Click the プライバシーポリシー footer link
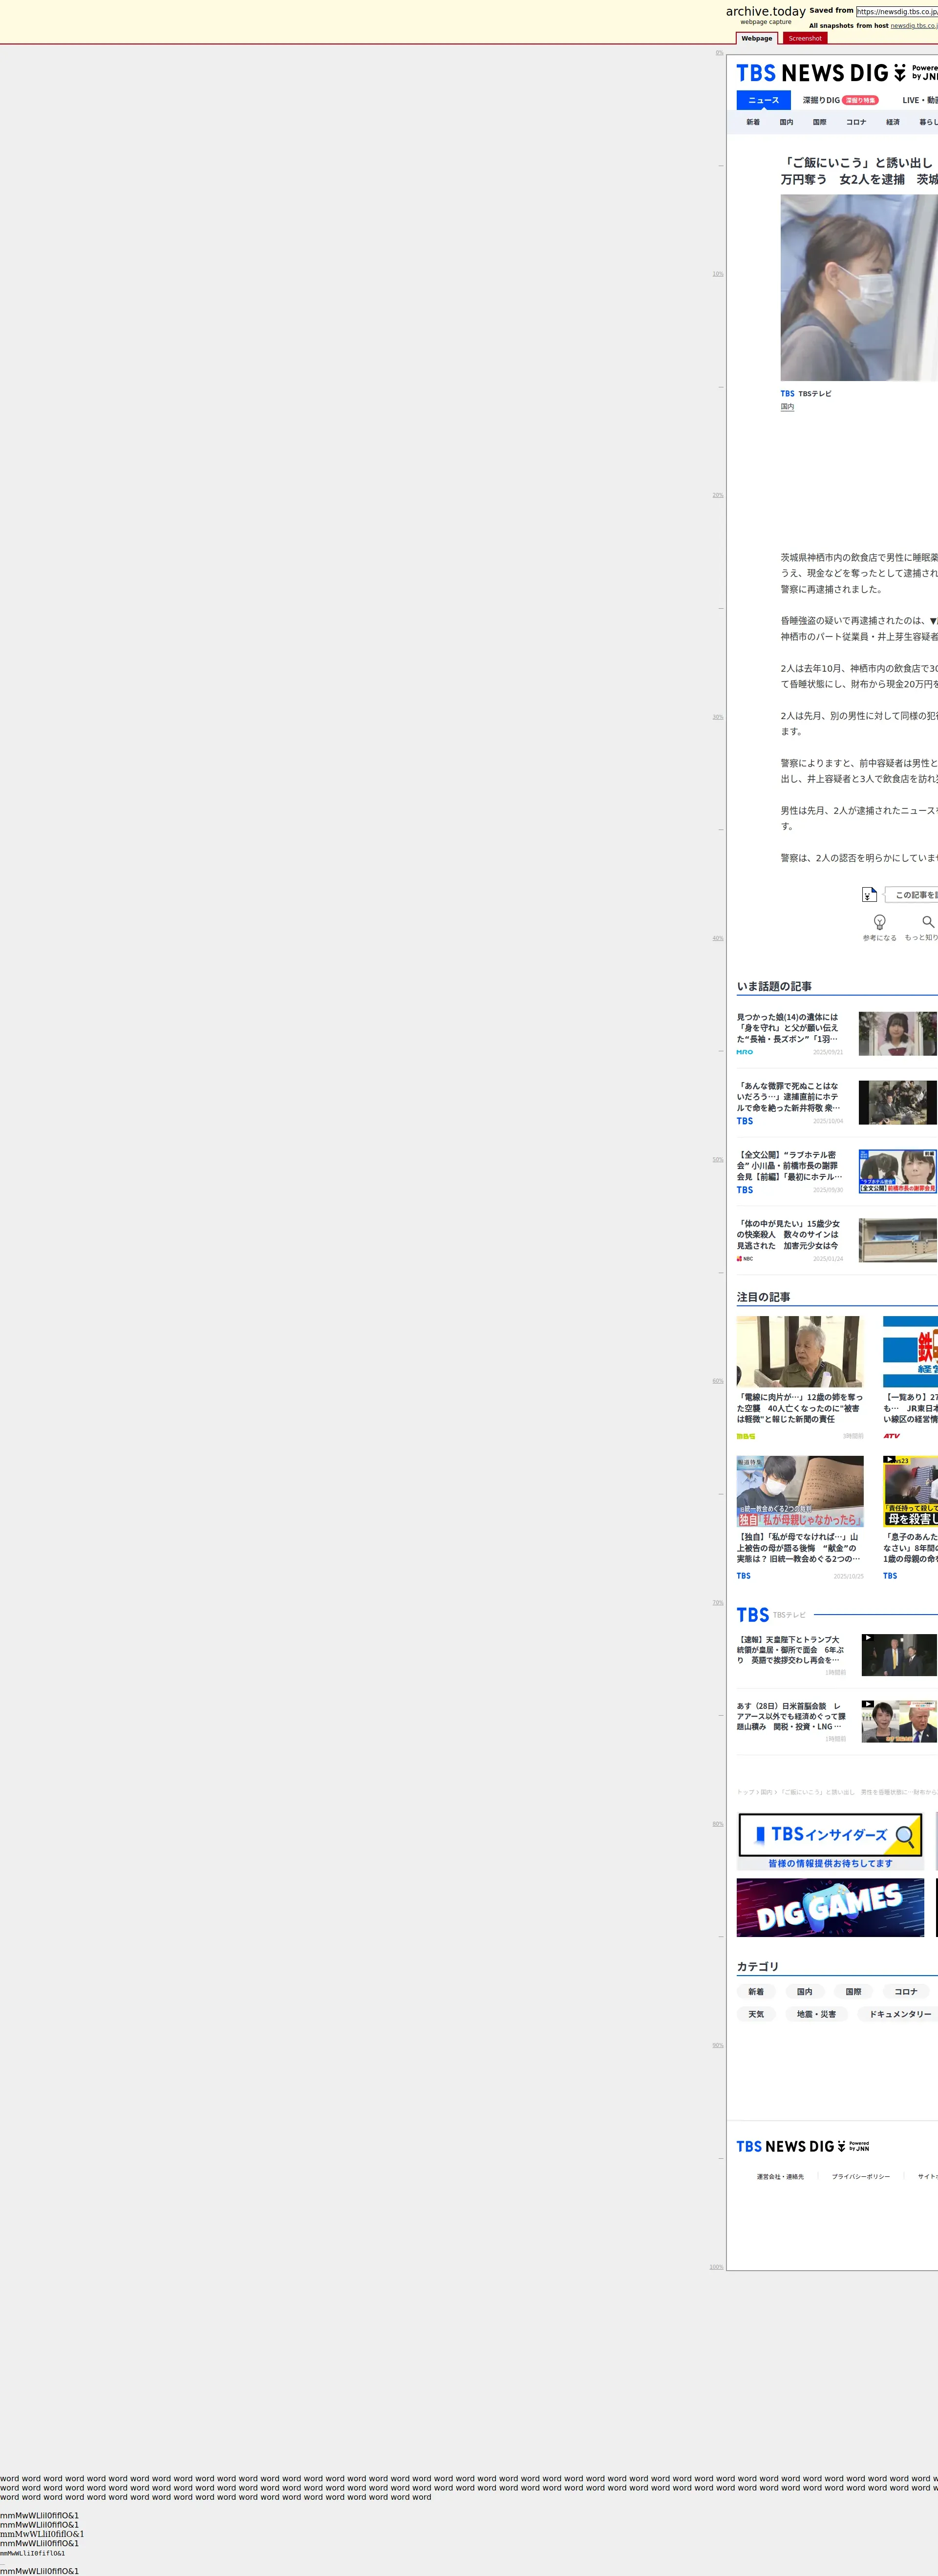This screenshot has width=938, height=2576. click(x=860, y=2176)
